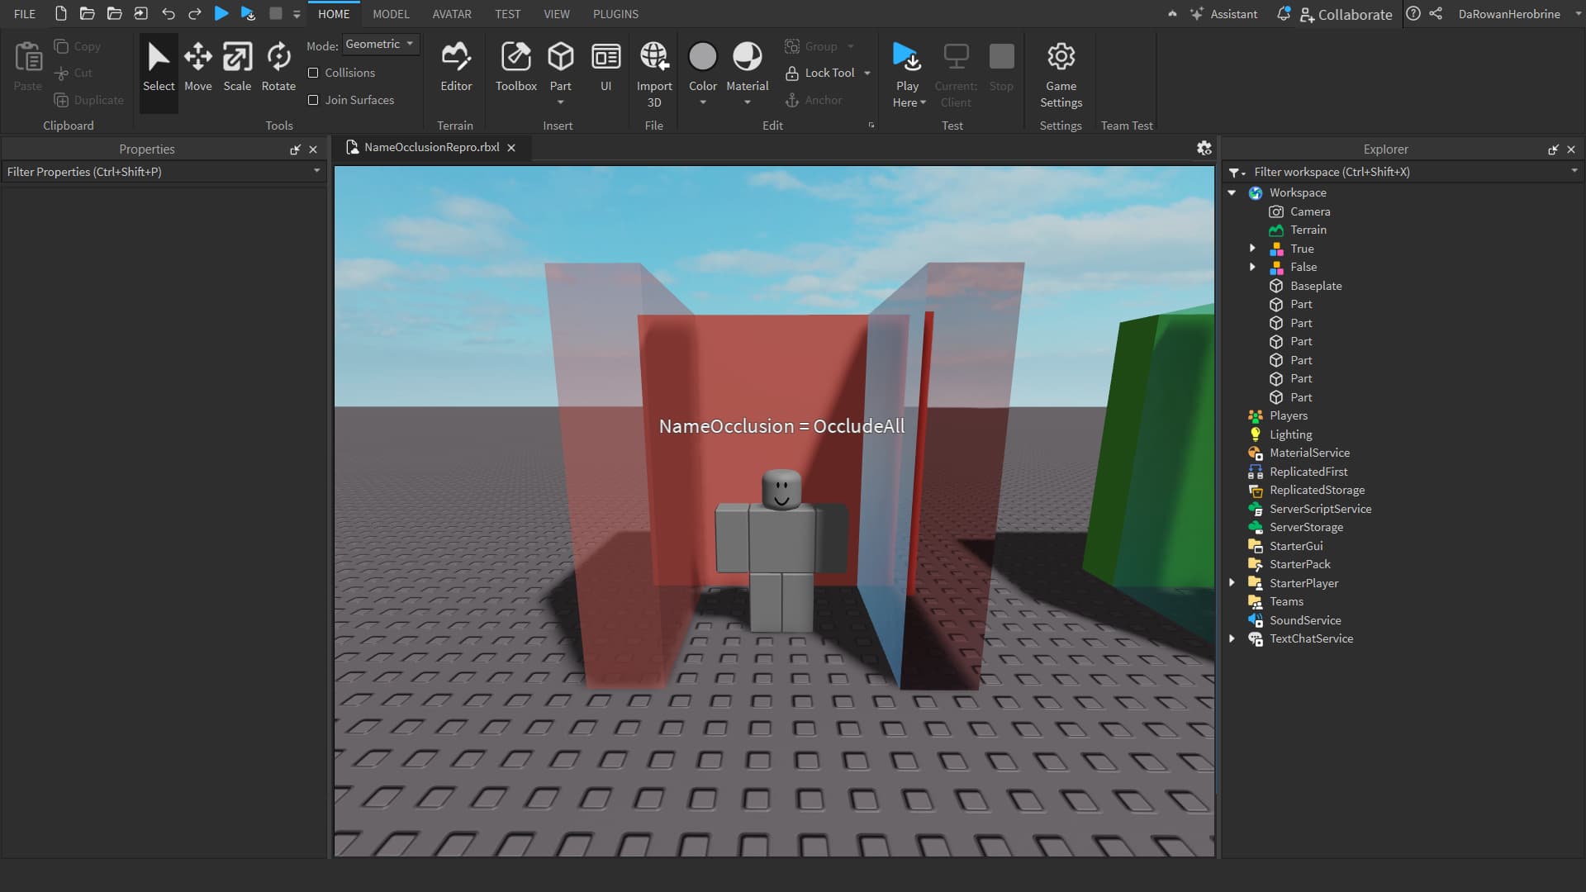This screenshot has height=892, width=1586.
Task: Select SoundService in Explorer
Action: (1305, 620)
